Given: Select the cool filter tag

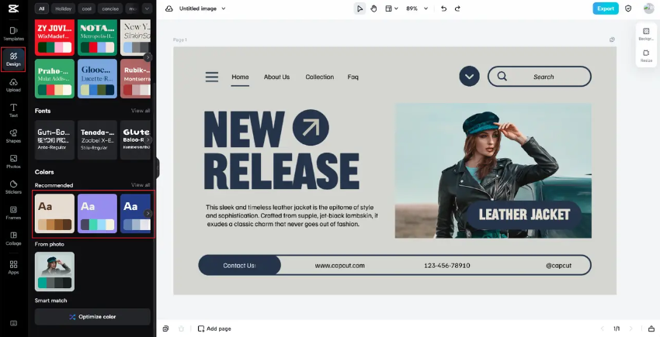Looking at the screenshot, I should [x=86, y=9].
